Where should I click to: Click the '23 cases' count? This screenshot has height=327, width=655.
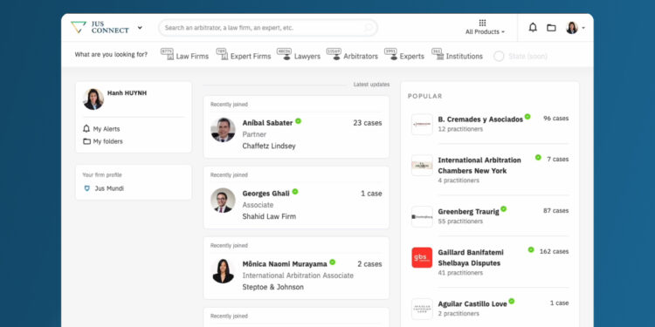tap(368, 123)
